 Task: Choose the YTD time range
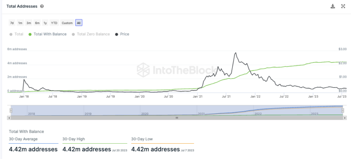point(54,23)
